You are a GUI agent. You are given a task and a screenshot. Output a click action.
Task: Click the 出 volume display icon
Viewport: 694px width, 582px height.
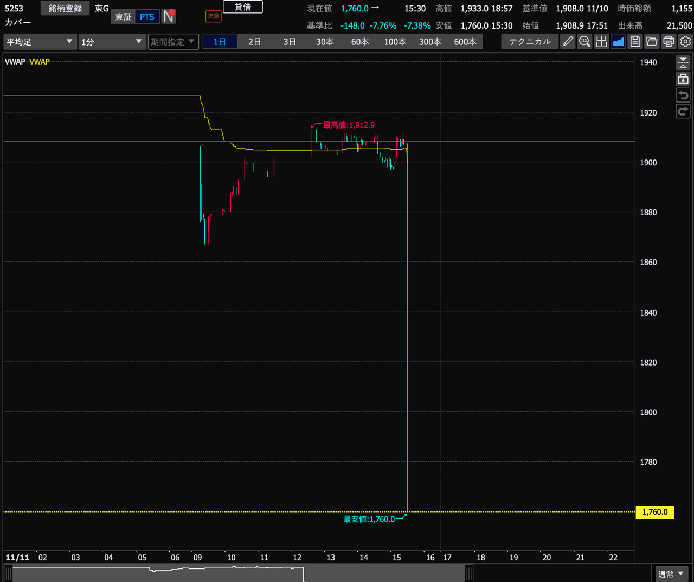pyautogui.click(x=601, y=42)
